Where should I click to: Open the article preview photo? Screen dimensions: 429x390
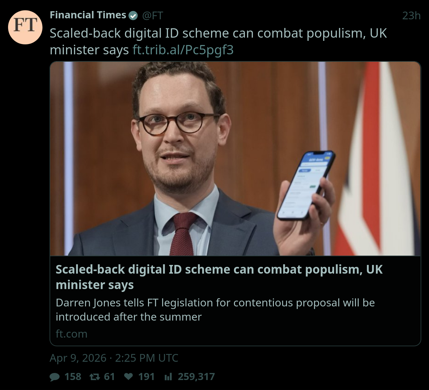[235, 159]
